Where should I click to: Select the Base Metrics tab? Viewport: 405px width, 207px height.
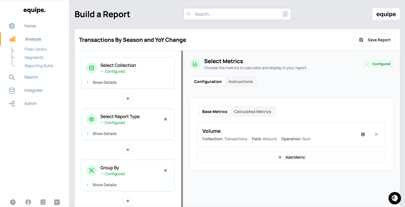[x=215, y=112]
